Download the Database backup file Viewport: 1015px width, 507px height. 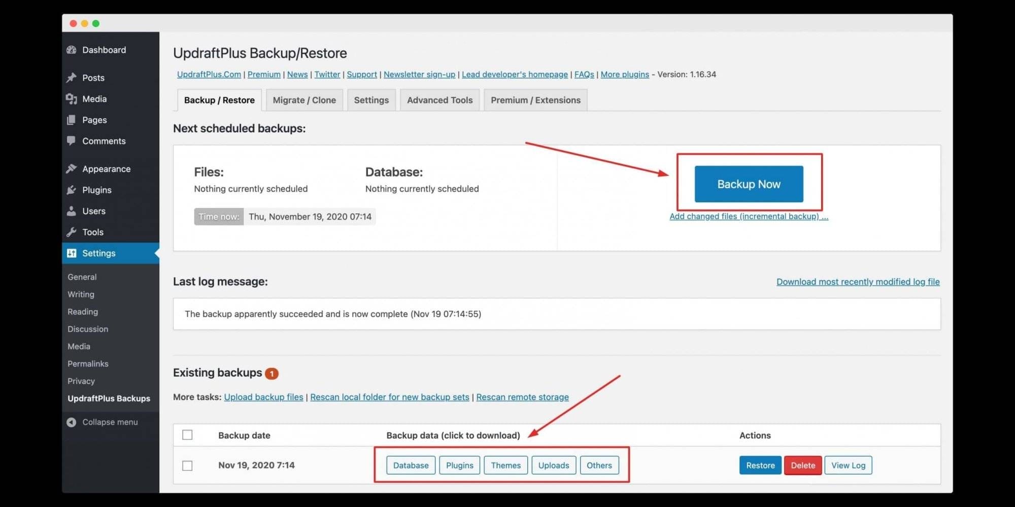[x=411, y=465]
